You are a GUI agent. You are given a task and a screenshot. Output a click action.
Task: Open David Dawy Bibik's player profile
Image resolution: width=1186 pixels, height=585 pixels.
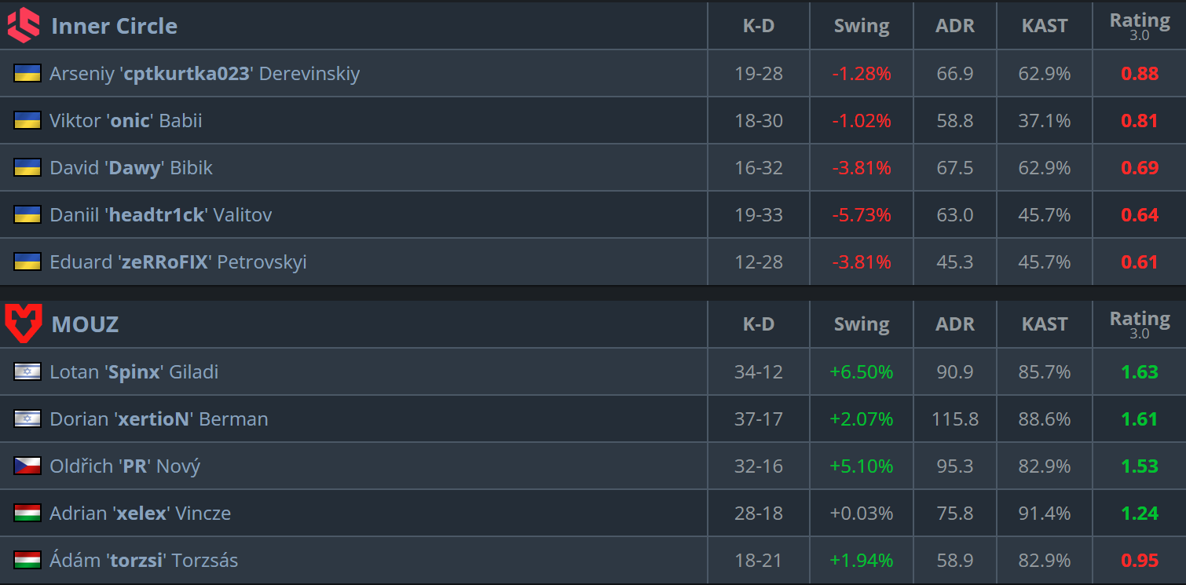131,168
